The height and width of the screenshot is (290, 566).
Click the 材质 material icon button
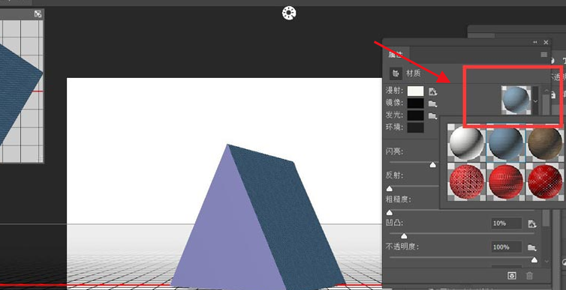396,73
